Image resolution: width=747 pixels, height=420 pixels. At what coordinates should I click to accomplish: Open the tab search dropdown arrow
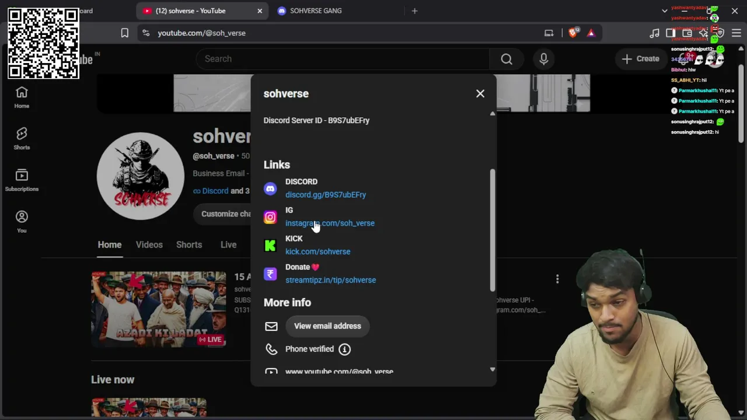[x=665, y=10]
